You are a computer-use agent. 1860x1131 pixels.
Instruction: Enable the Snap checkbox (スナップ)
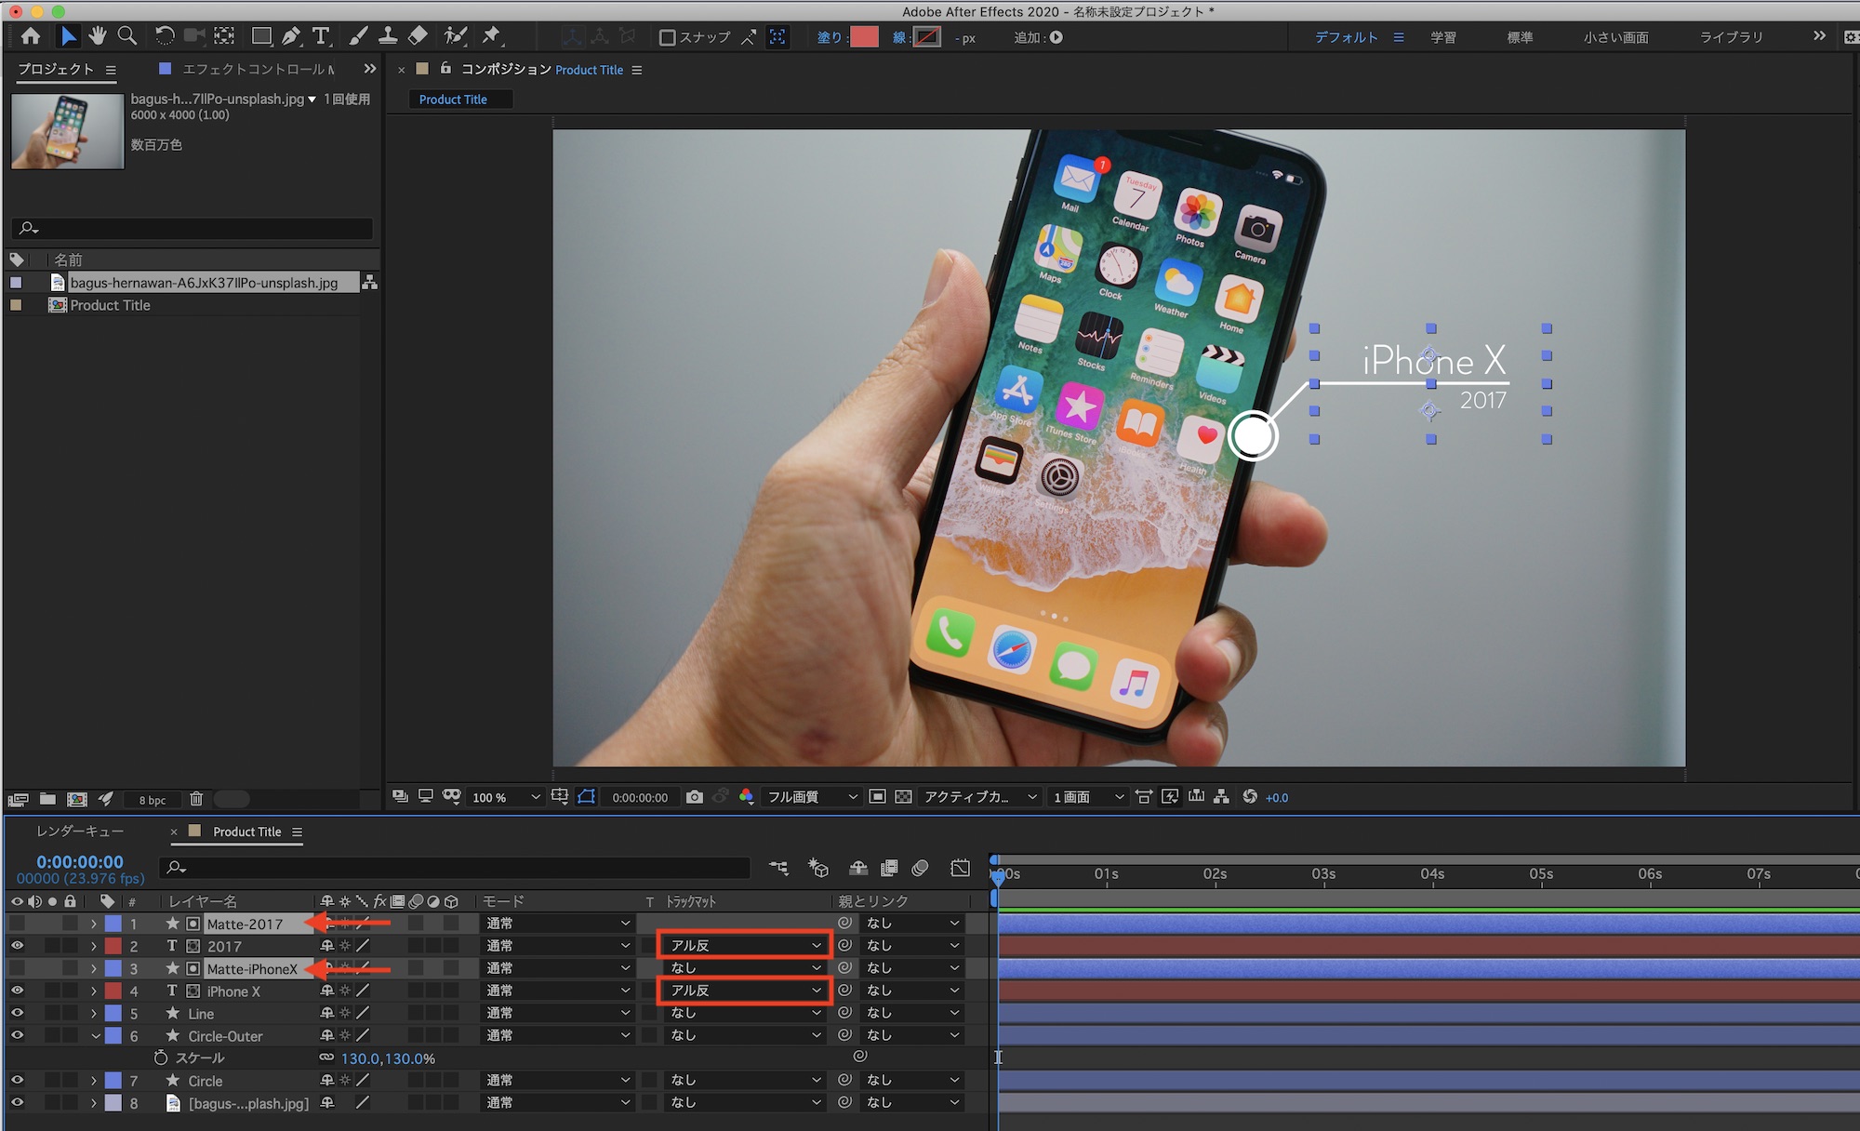pyautogui.click(x=667, y=37)
